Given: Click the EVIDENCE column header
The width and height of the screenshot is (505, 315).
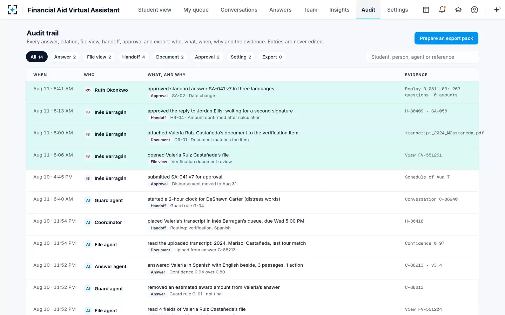Looking at the screenshot, I should pyautogui.click(x=416, y=75).
